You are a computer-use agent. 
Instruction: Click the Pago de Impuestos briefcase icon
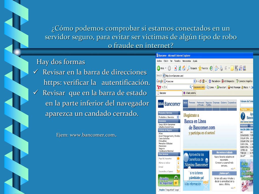point(178,159)
